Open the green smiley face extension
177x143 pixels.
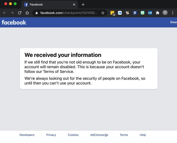(x=142, y=13)
